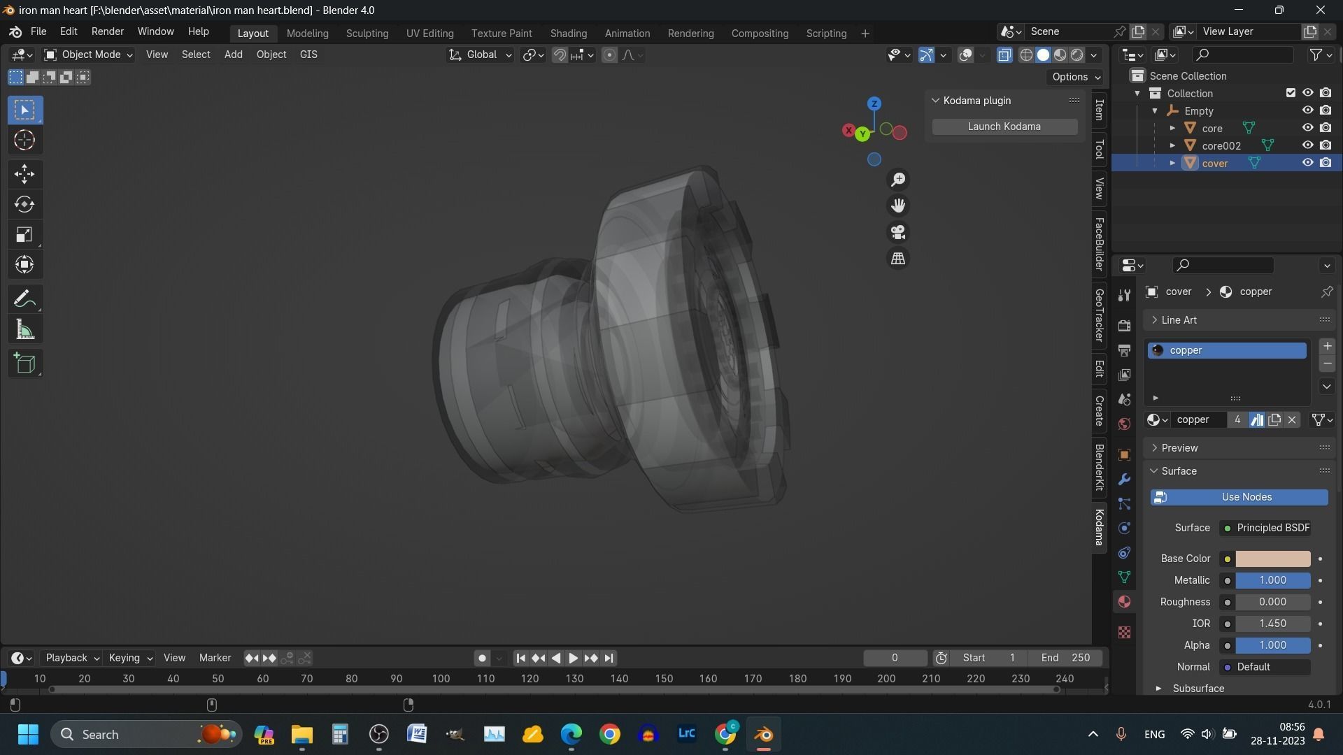Expand the Preview panel
1343x755 pixels.
(x=1238, y=448)
